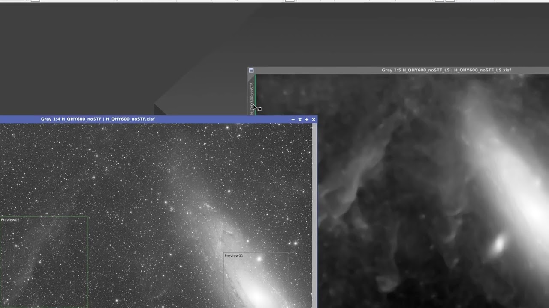Shade the H_QHY600_noSTF image window
549x308 pixels.
[300, 120]
